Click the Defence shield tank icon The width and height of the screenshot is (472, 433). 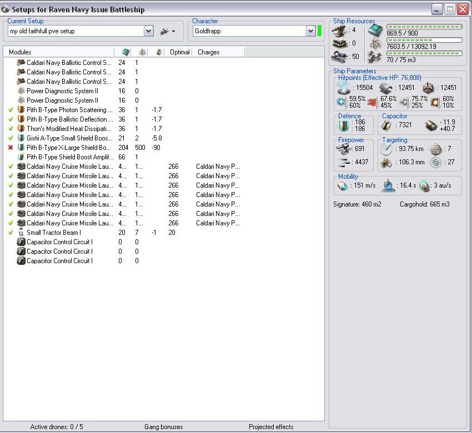click(x=343, y=125)
